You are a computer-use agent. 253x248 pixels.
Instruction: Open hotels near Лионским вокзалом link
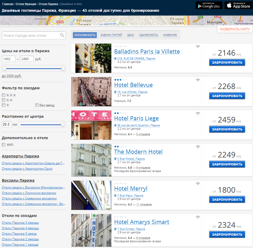[29, 193]
